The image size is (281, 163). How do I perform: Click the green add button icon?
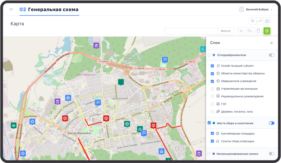pyautogui.click(x=267, y=31)
